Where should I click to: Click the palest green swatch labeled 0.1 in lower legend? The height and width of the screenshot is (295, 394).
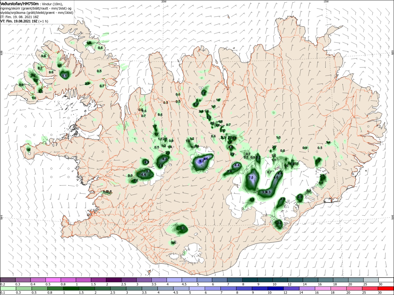[8, 289]
